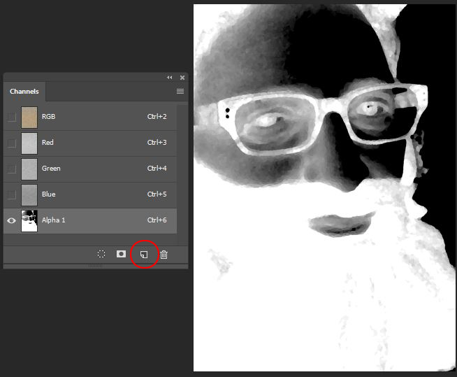Click Save selection as channel icon
The height and width of the screenshot is (377, 457).
(x=122, y=255)
